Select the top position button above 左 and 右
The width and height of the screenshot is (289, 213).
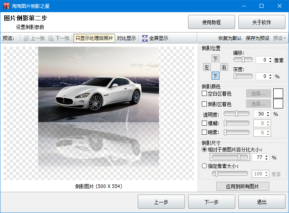point(216,59)
